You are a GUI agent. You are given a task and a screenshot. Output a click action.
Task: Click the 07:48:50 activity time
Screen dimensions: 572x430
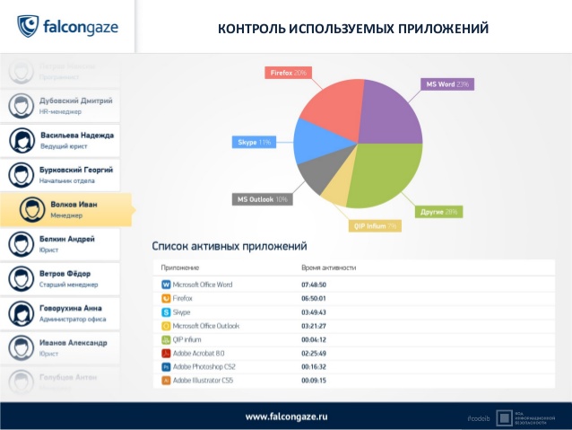click(314, 285)
